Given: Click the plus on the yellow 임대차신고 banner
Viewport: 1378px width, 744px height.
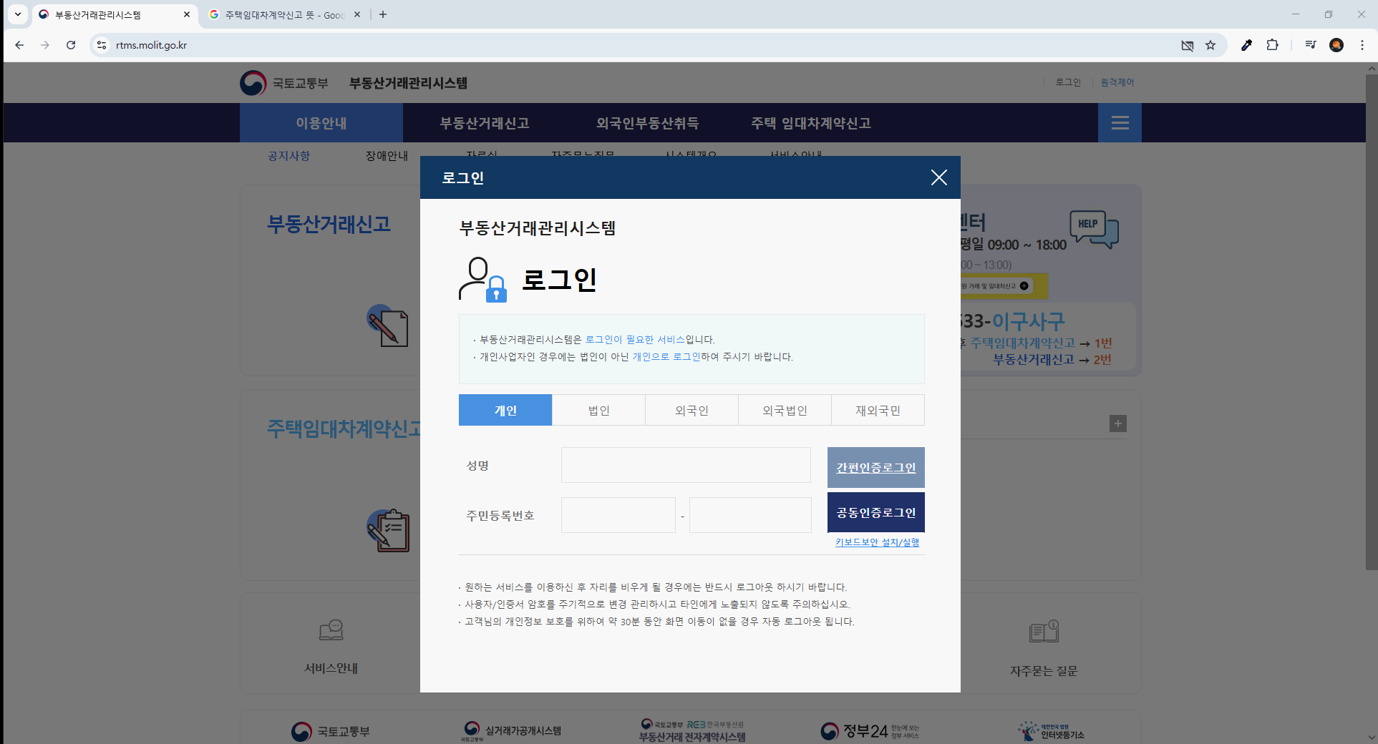Looking at the screenshot, I should (x=1025, y=285).
